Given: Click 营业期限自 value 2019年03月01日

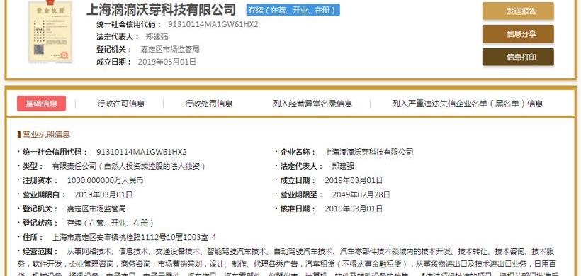Looking at the screenshot, I should 103,194.
